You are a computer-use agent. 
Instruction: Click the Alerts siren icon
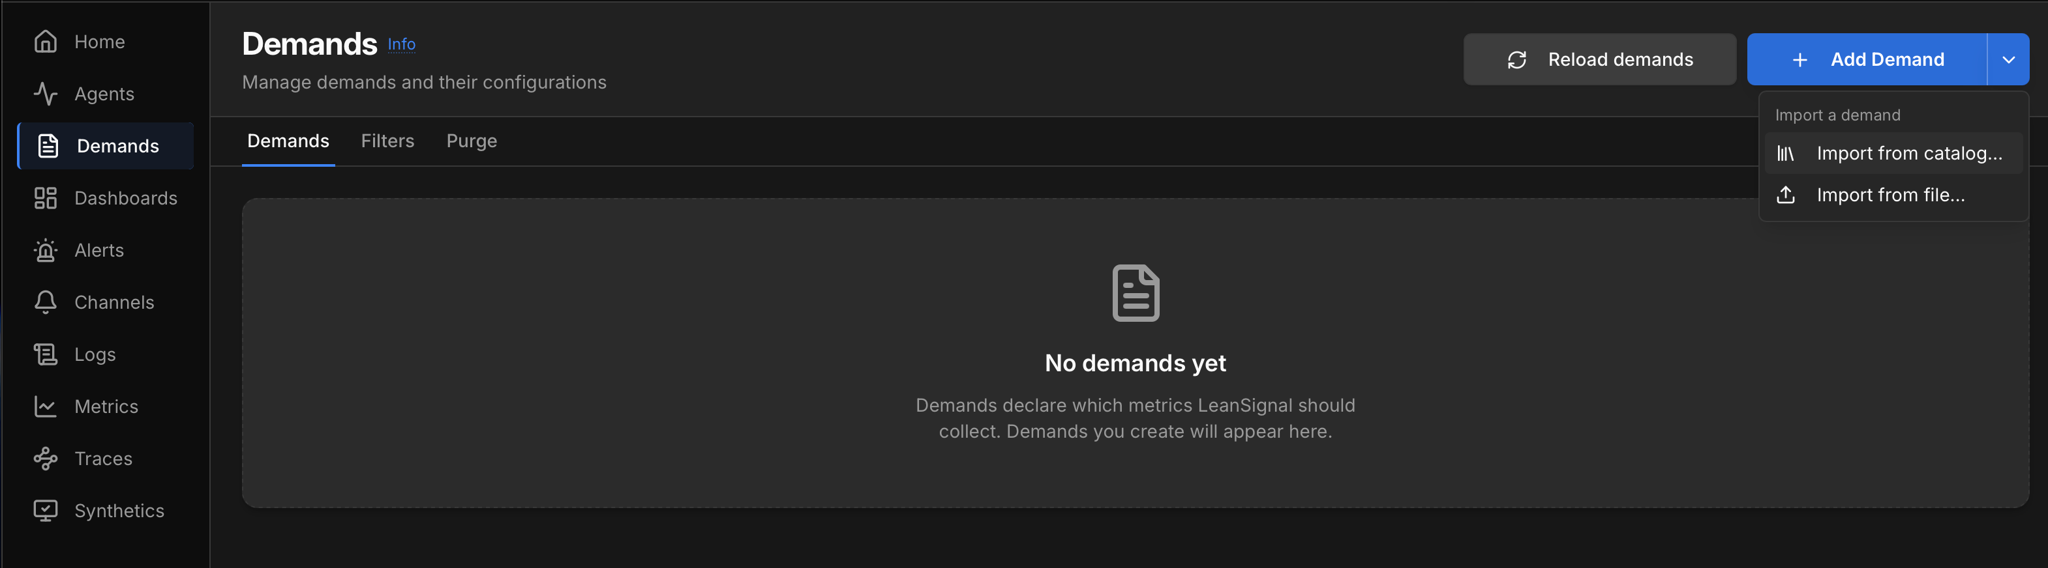tap(45, 250)
